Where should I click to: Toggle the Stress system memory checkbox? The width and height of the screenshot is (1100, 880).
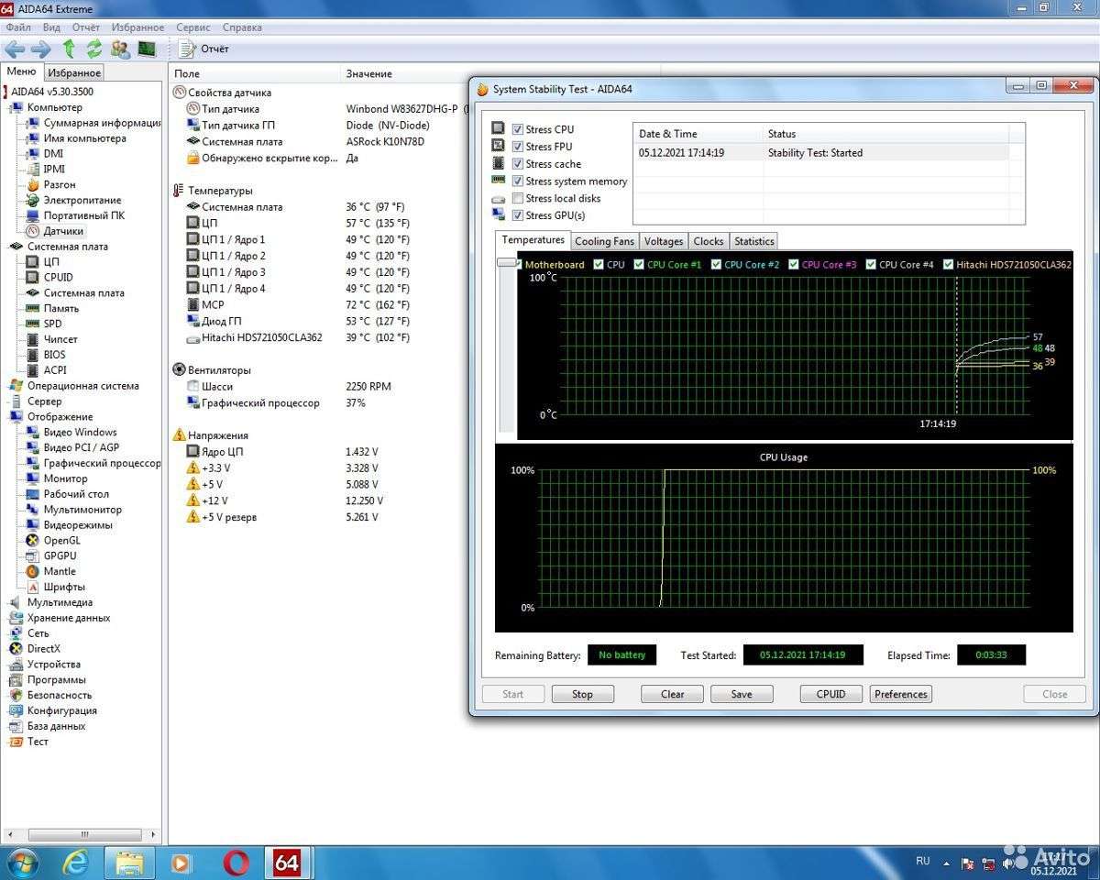(518, 181)
